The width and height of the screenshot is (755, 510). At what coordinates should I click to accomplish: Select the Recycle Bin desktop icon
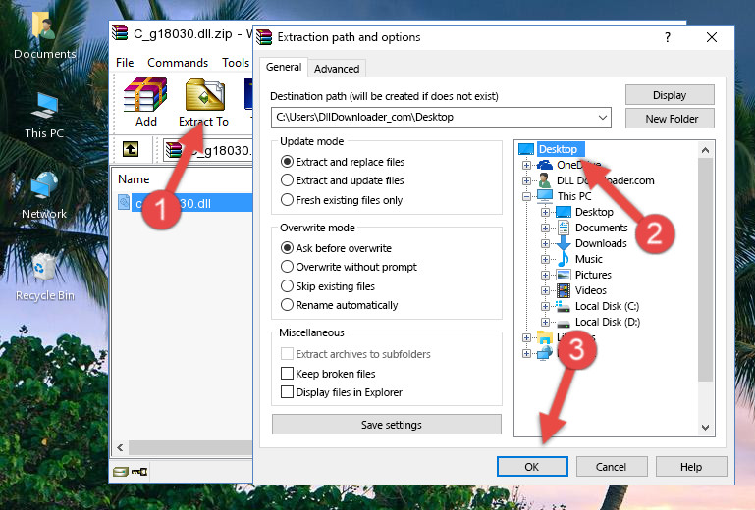point(44,277)
